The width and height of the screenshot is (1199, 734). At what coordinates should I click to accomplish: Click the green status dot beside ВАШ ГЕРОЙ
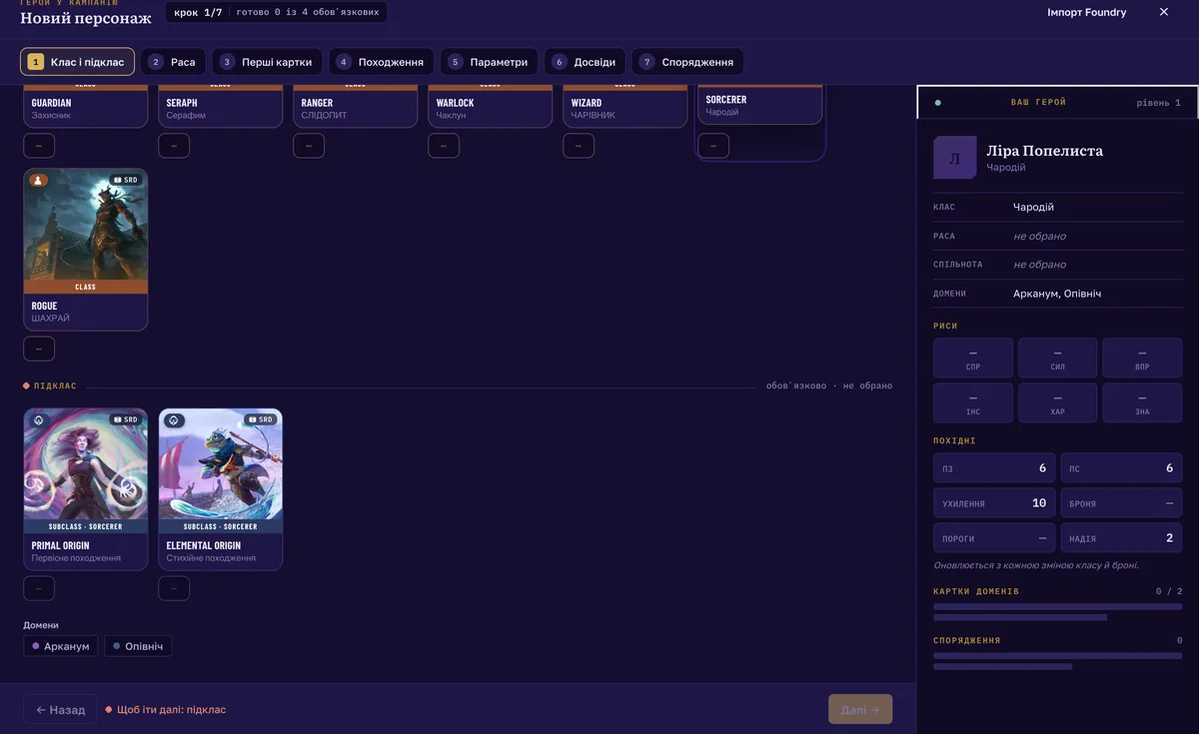937,102
